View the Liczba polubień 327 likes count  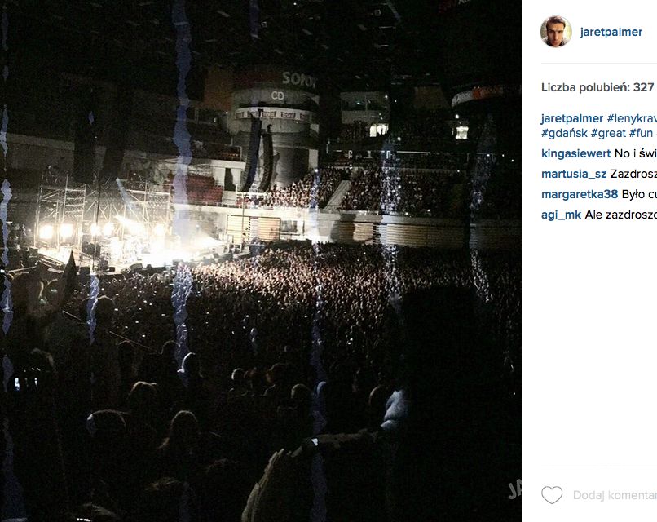point(597,87)
